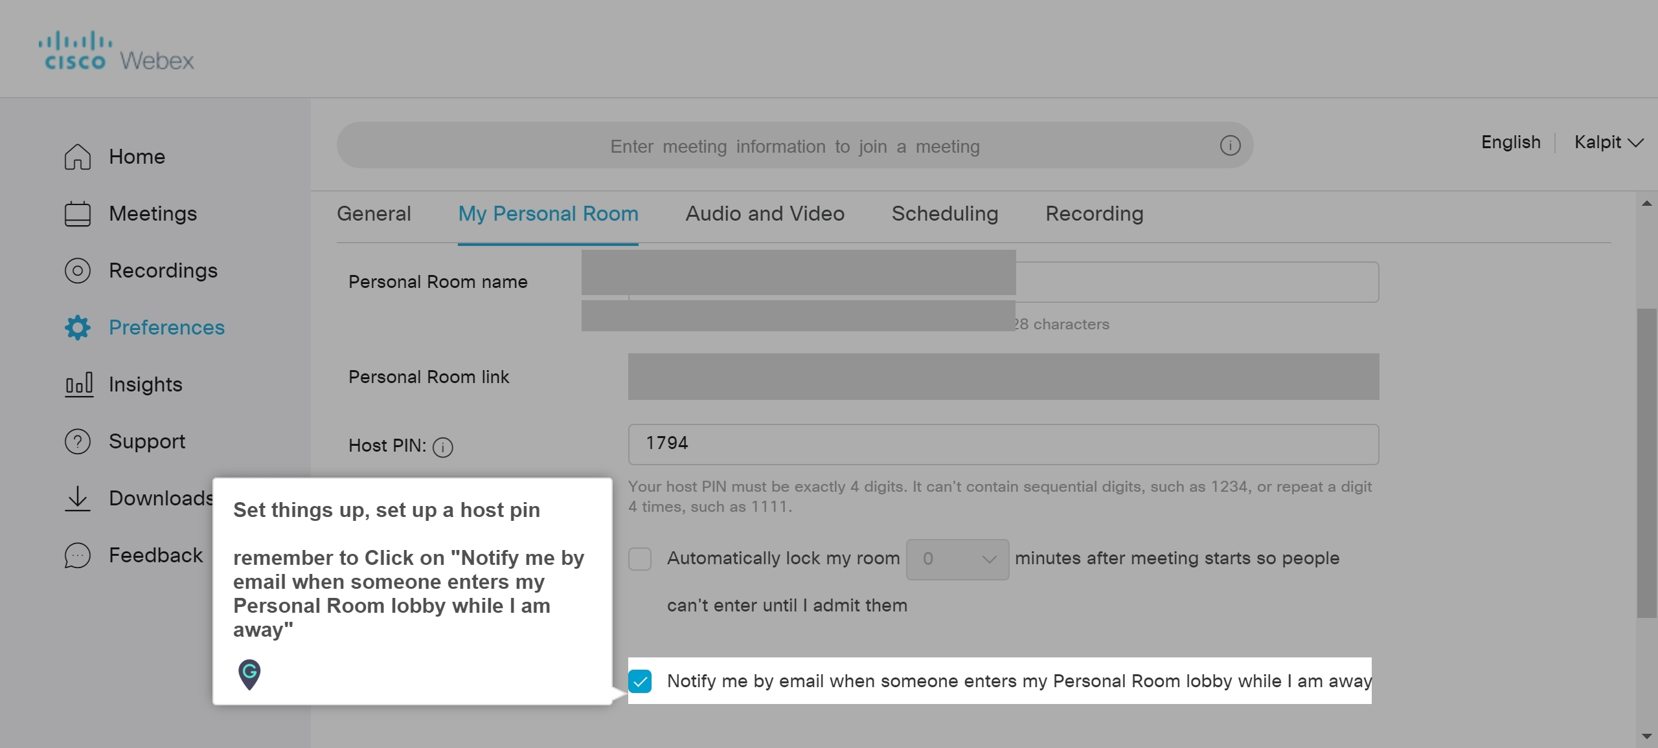Click the Host PIN info icon
This screenshot has height=748, width=1658.
coord(442,446)
